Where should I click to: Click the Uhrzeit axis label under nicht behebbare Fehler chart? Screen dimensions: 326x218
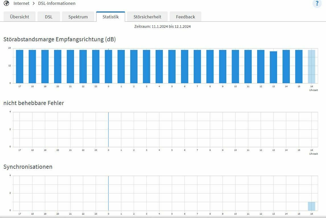pos(313,154)
